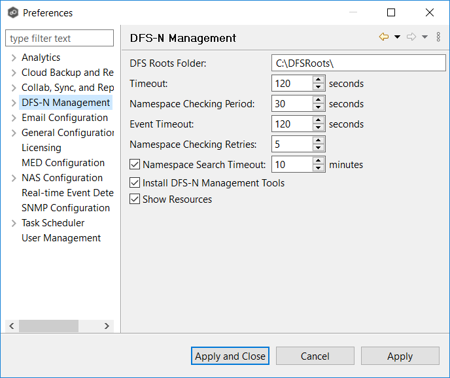Viewport: 450px width, 378px height.
Task: Expand the Analytics tree node
Action: tap(14, 58)
